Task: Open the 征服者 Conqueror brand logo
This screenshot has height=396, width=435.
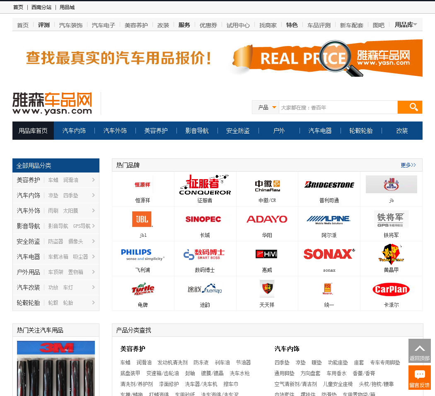Action: coord(205,185)
